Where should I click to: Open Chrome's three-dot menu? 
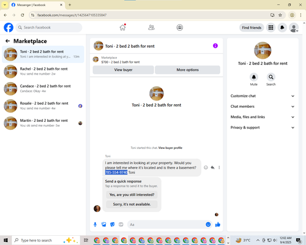pos(300,15)
